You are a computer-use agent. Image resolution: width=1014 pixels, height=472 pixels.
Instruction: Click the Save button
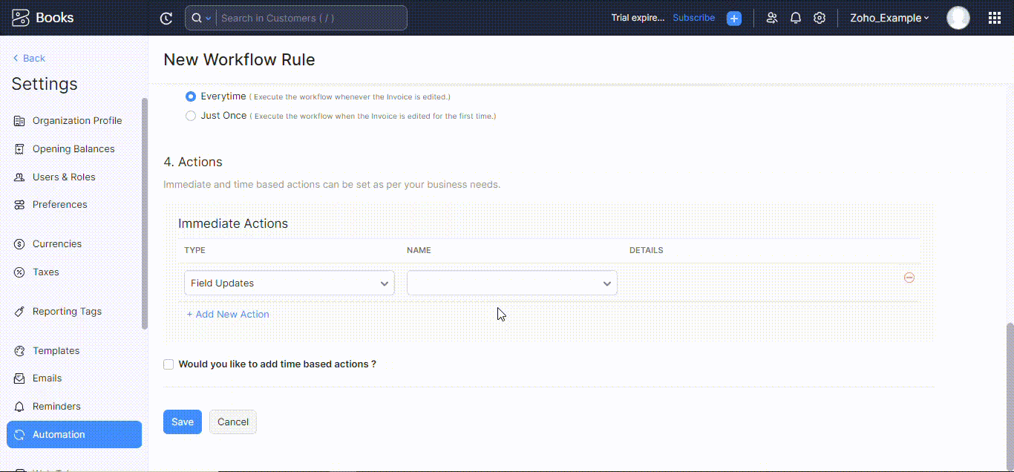coord(182,422)
